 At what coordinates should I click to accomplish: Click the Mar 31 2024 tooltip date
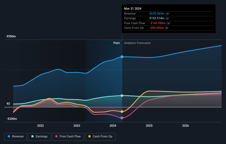[x=133, y=9]
